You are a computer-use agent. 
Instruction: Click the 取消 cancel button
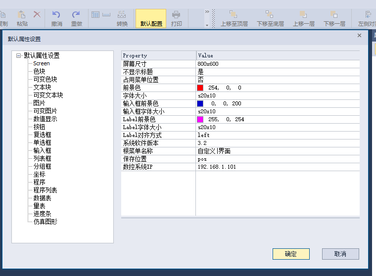click(x=340, y=254)
